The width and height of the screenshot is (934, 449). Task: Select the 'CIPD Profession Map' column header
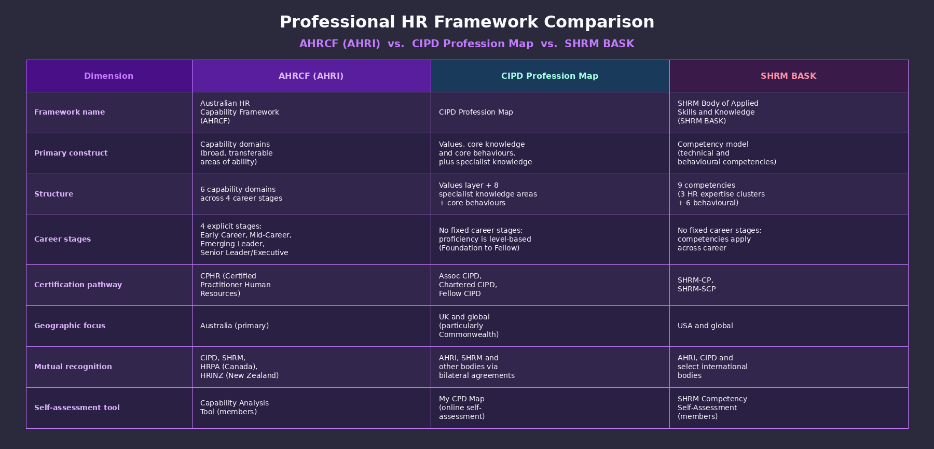pos(550,76)
